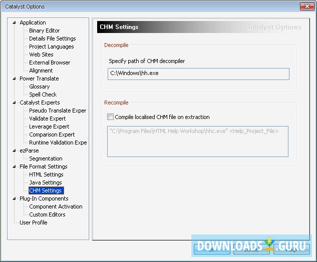This screenshot has width=317, height=262.
Task: Select Catalyst Experts label
Action: pyautogui.click(x=40, y=102)
